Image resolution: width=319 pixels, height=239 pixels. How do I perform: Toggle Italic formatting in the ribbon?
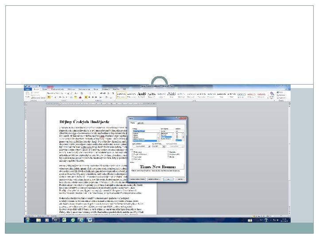(52, 97)
